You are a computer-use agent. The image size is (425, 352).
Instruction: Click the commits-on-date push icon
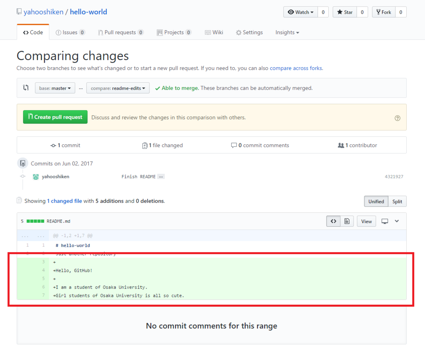pos(22,163)
